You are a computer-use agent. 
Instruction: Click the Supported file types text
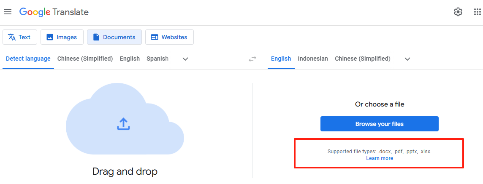[380, 152]
